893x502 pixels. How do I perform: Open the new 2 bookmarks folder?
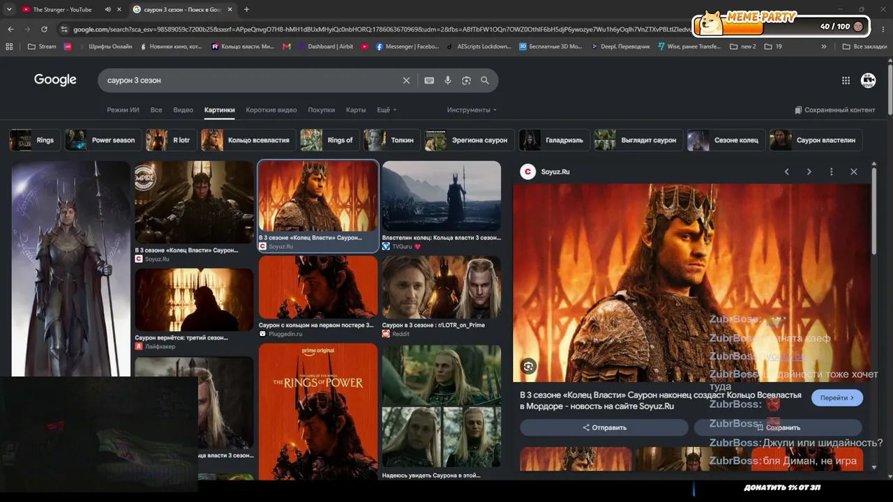(742, 47)
